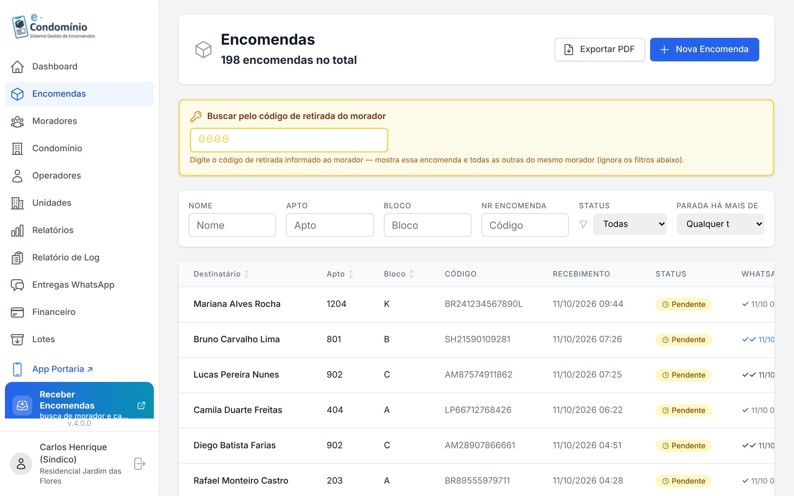794x496 pixels.
Task: Sort the table by Apto
Action: click(340, 274)
